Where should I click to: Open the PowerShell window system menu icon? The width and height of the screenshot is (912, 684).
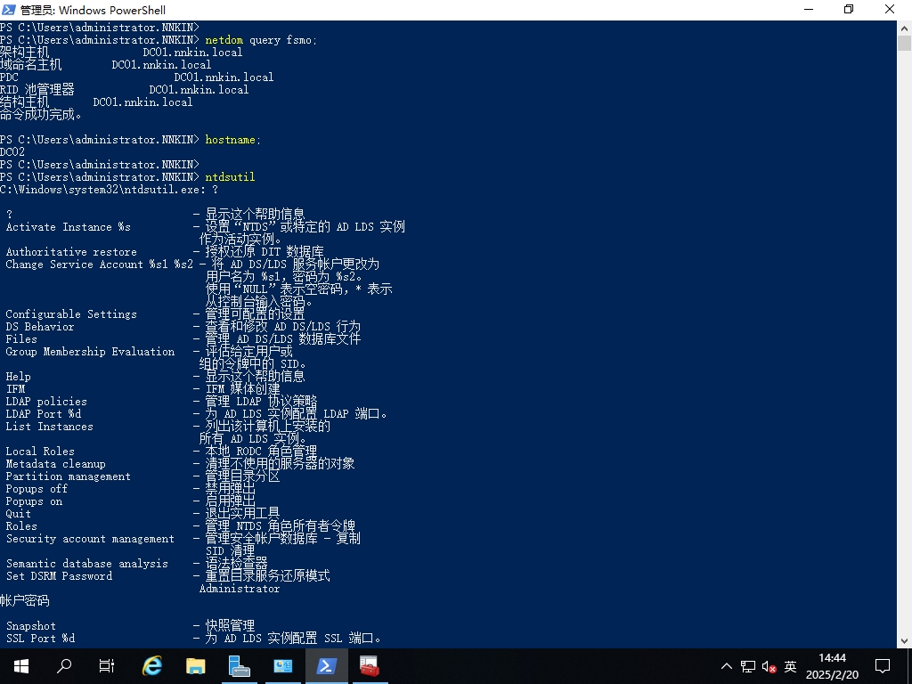click(x=10, y=10)
